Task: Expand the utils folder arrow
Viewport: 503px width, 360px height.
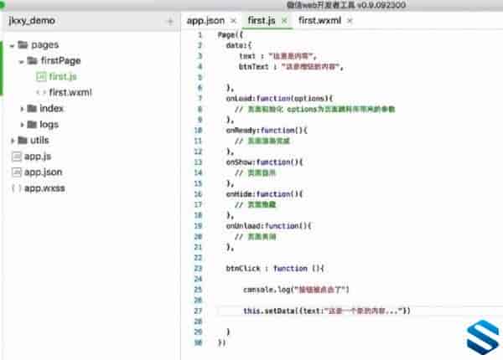Action: click(10, 141)
